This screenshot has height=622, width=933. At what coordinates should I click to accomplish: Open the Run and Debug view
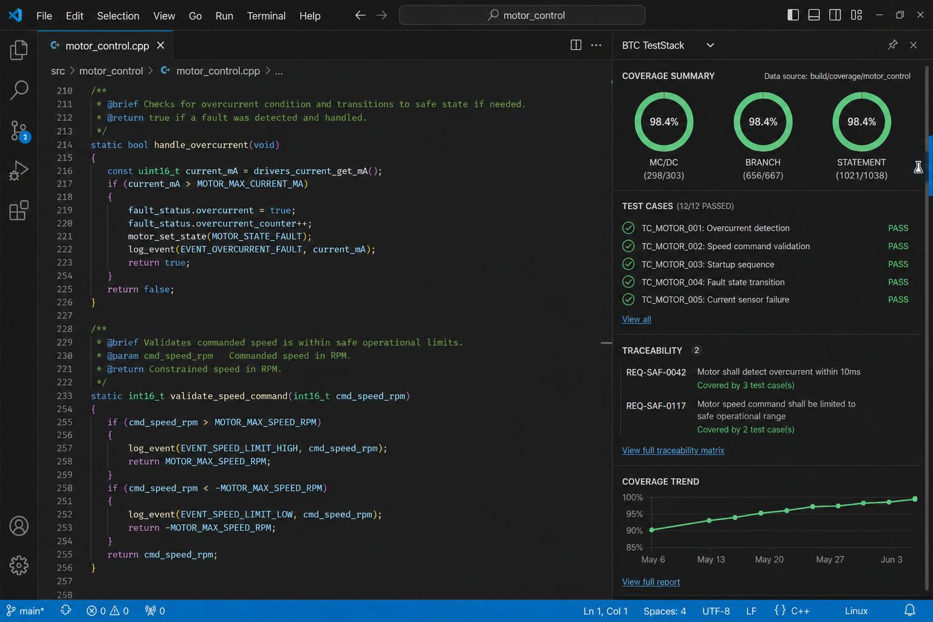(19, 171)
